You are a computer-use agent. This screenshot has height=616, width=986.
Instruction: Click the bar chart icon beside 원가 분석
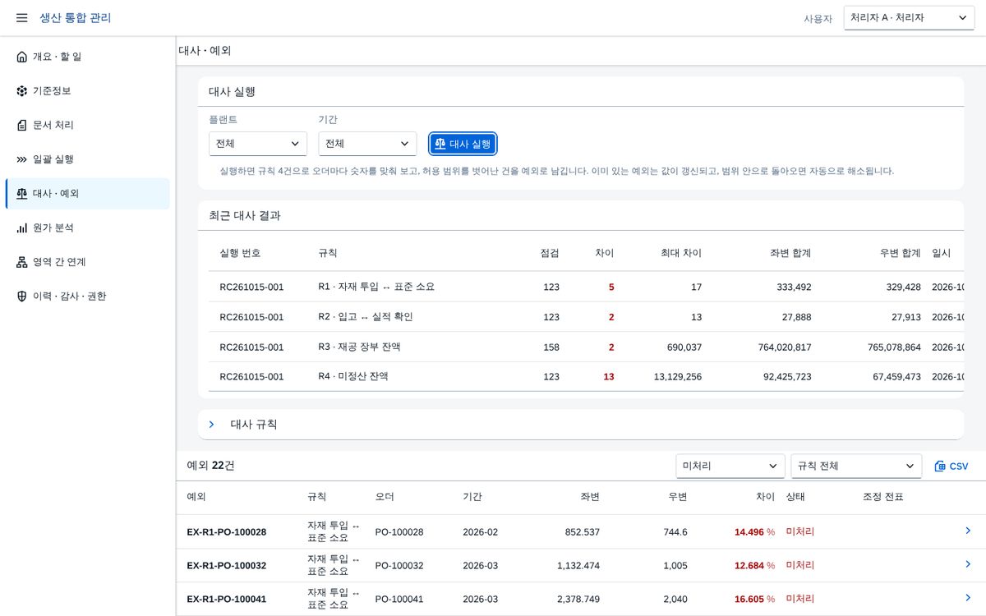22,228
